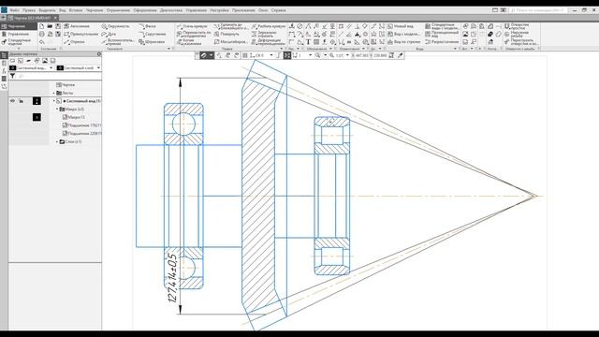Click the New document icon
Image resolution: width=599 pixels, height=337 pixels.
click(x=41, y=26)
